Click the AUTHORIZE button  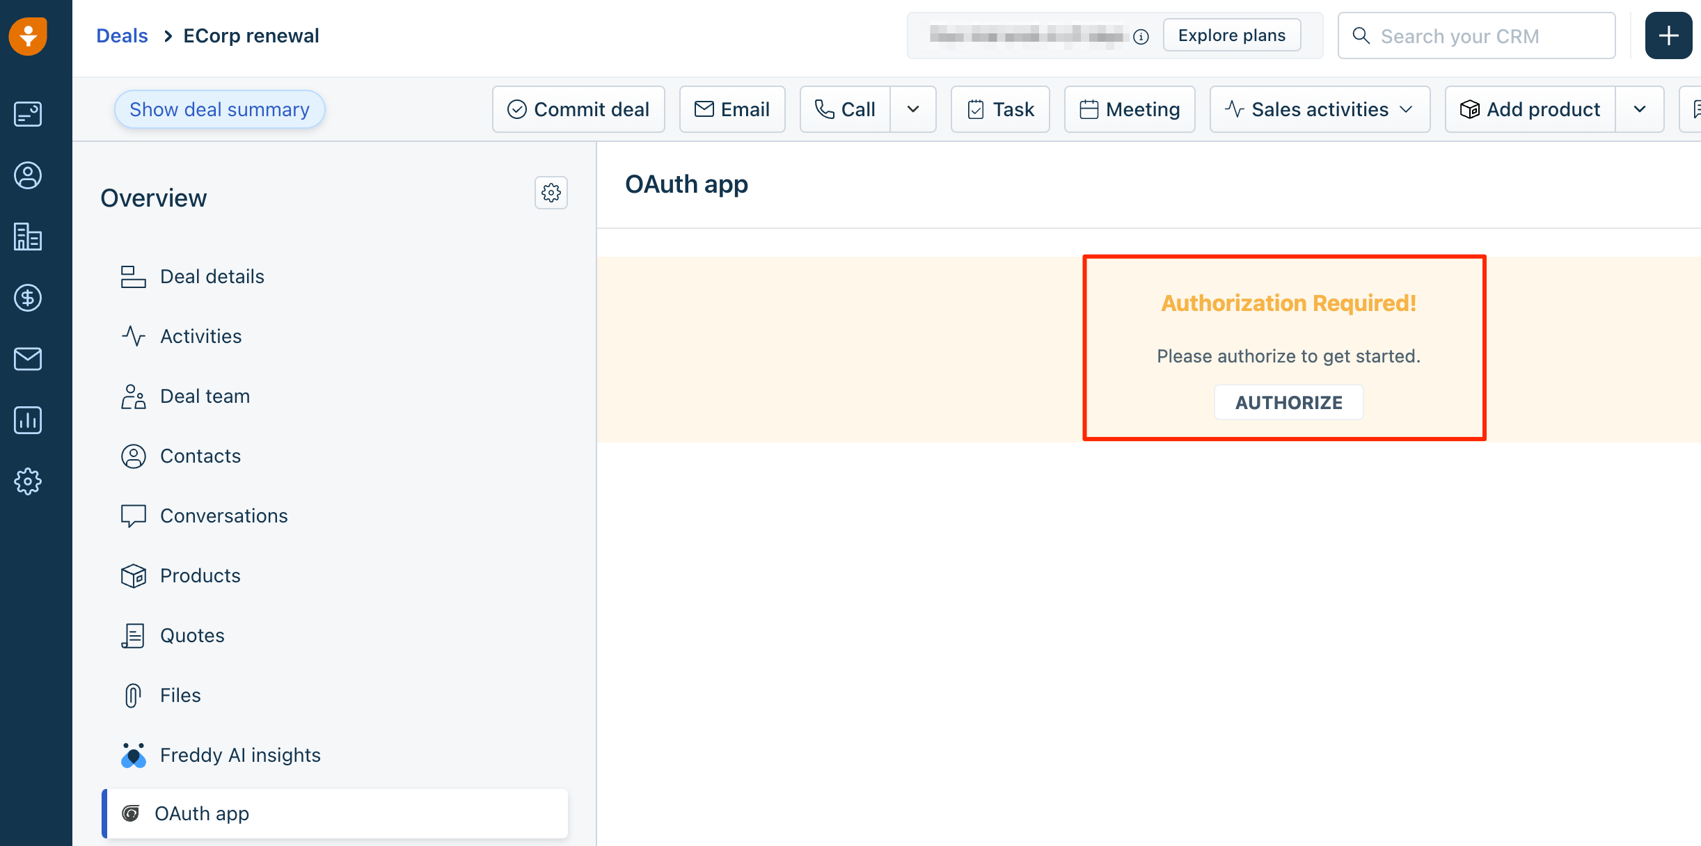pos(1288,401)
